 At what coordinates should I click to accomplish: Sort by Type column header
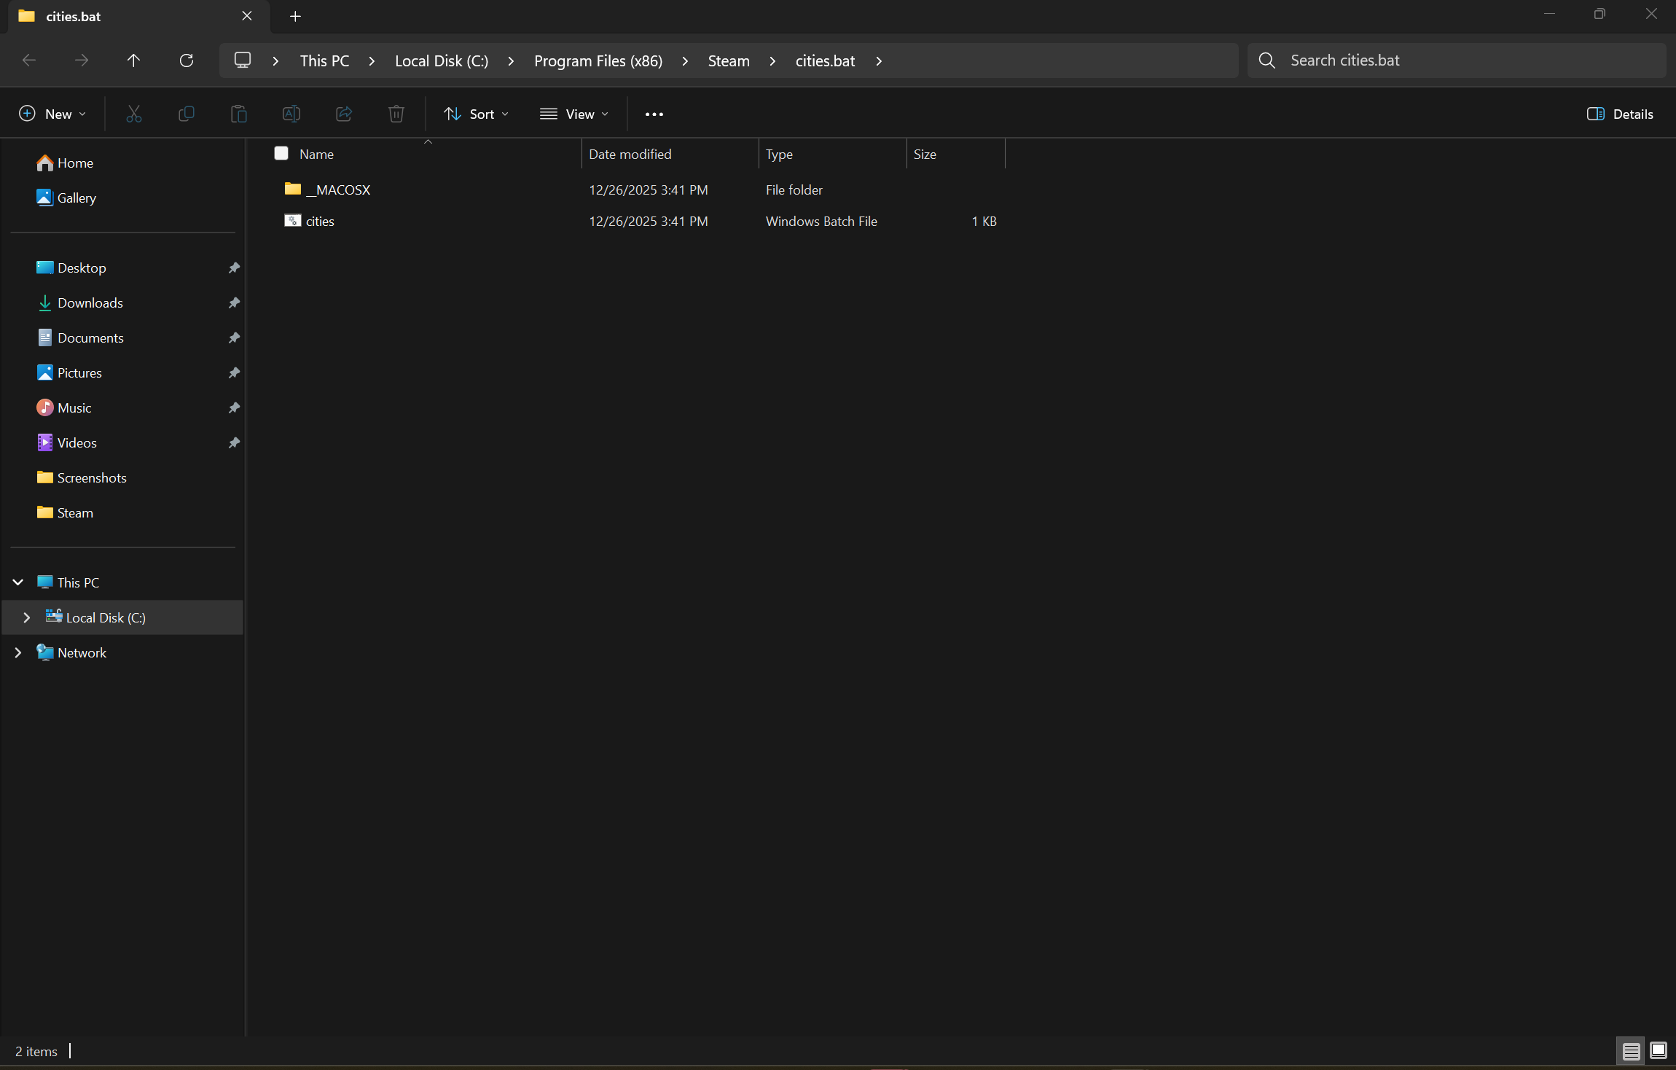pos(832,154)
